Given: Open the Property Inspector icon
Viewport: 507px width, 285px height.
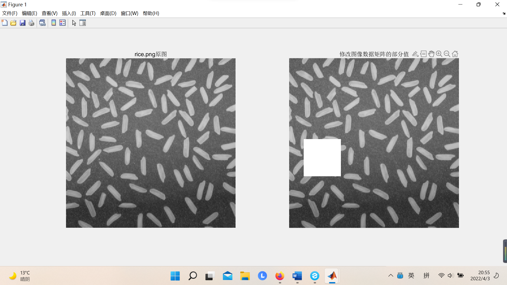Looking at the screenshot, I should [x=83, y=23].
